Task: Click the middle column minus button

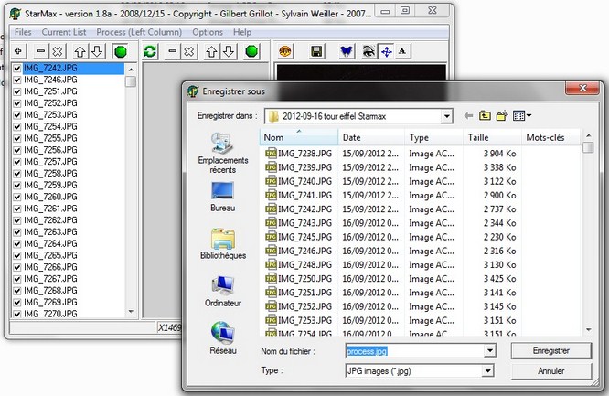Action: click(173, 51)
